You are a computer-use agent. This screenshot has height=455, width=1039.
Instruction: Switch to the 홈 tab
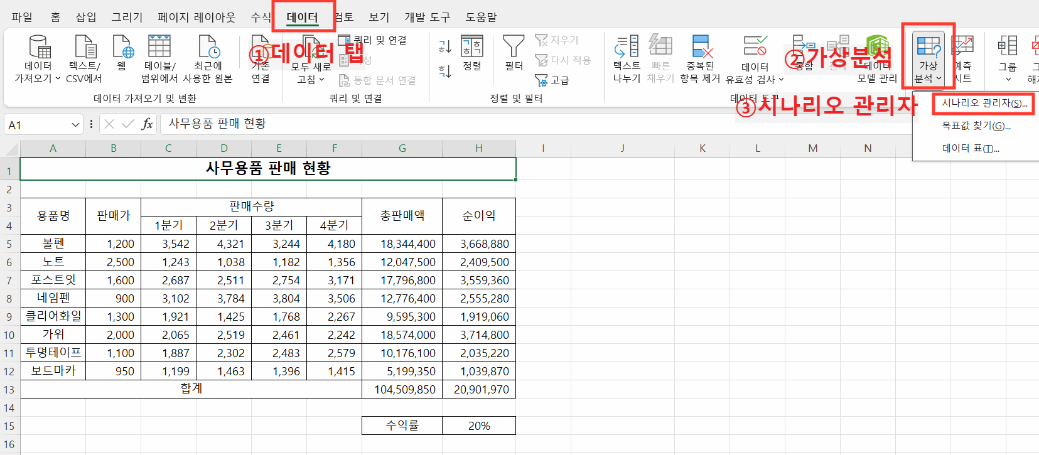click(x=55, y=17)
